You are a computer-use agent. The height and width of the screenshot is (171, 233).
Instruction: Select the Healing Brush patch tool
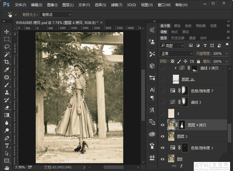(x=6, y=77)
